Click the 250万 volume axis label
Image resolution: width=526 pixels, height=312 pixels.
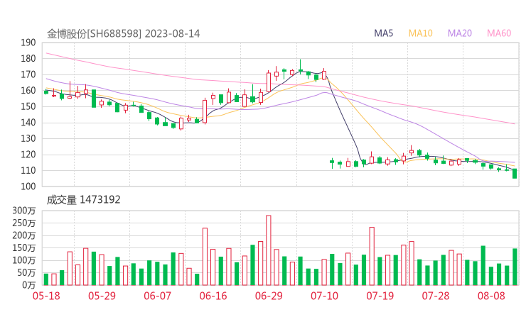(x=24, y=223)
